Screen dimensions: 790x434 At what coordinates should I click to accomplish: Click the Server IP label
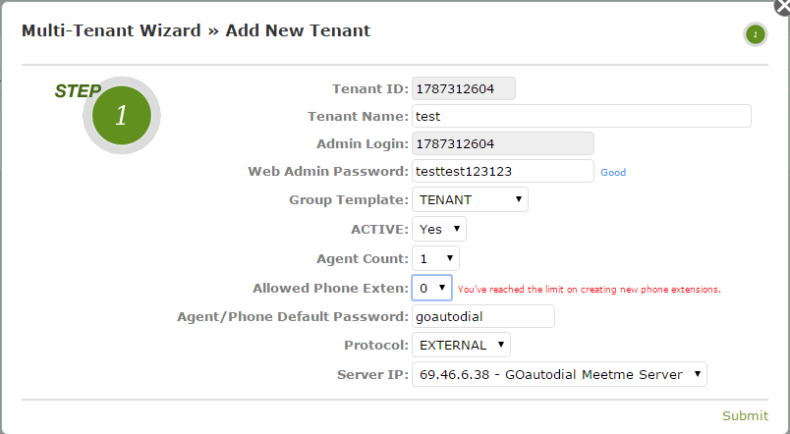[372, 374]
